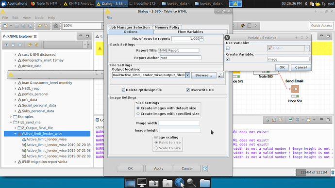Image resolution: width=335 pixels, height=188 pixels.
Task: Toggle the Overwrite OK checkbox
Action: point(188,90)
